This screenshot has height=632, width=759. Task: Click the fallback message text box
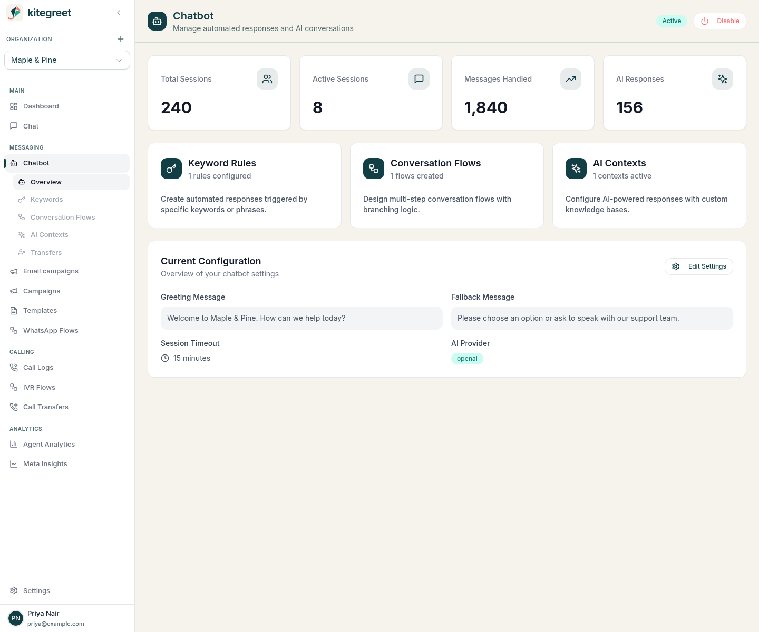(592, 318)
